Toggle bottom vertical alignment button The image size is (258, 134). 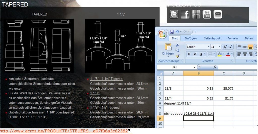click(250, 47)
